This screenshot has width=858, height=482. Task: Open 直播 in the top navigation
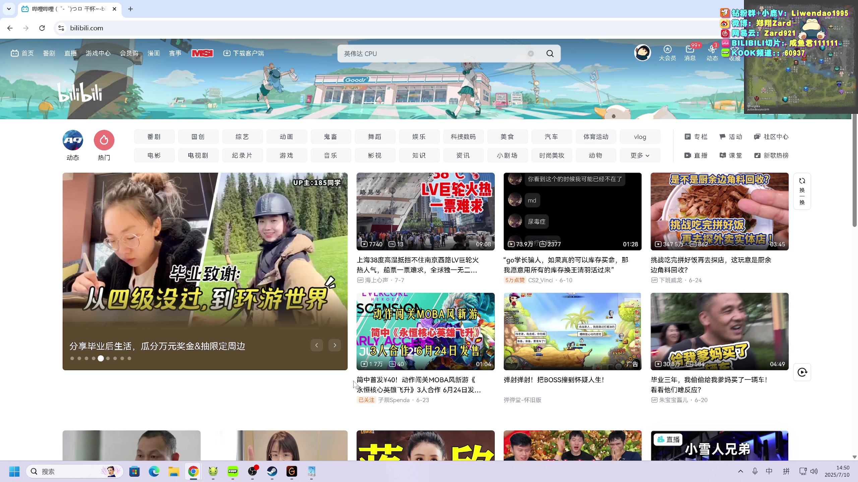pos(70,53)
